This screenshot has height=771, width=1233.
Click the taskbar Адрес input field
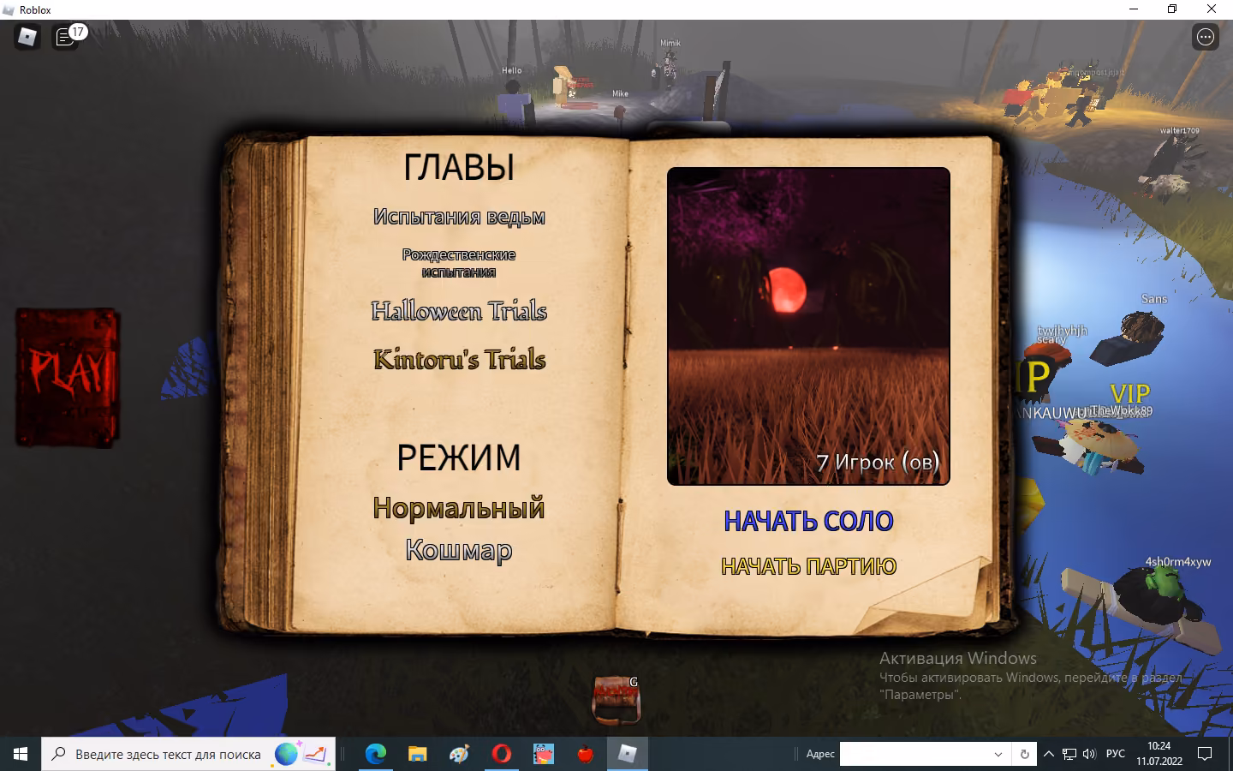914,754
